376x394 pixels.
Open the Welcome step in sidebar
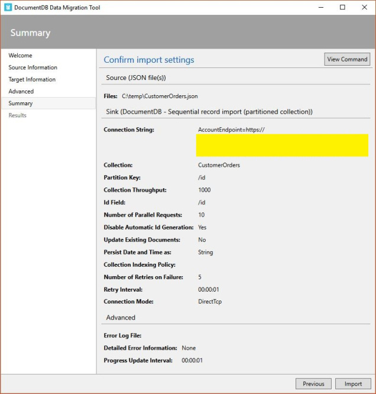20,55
